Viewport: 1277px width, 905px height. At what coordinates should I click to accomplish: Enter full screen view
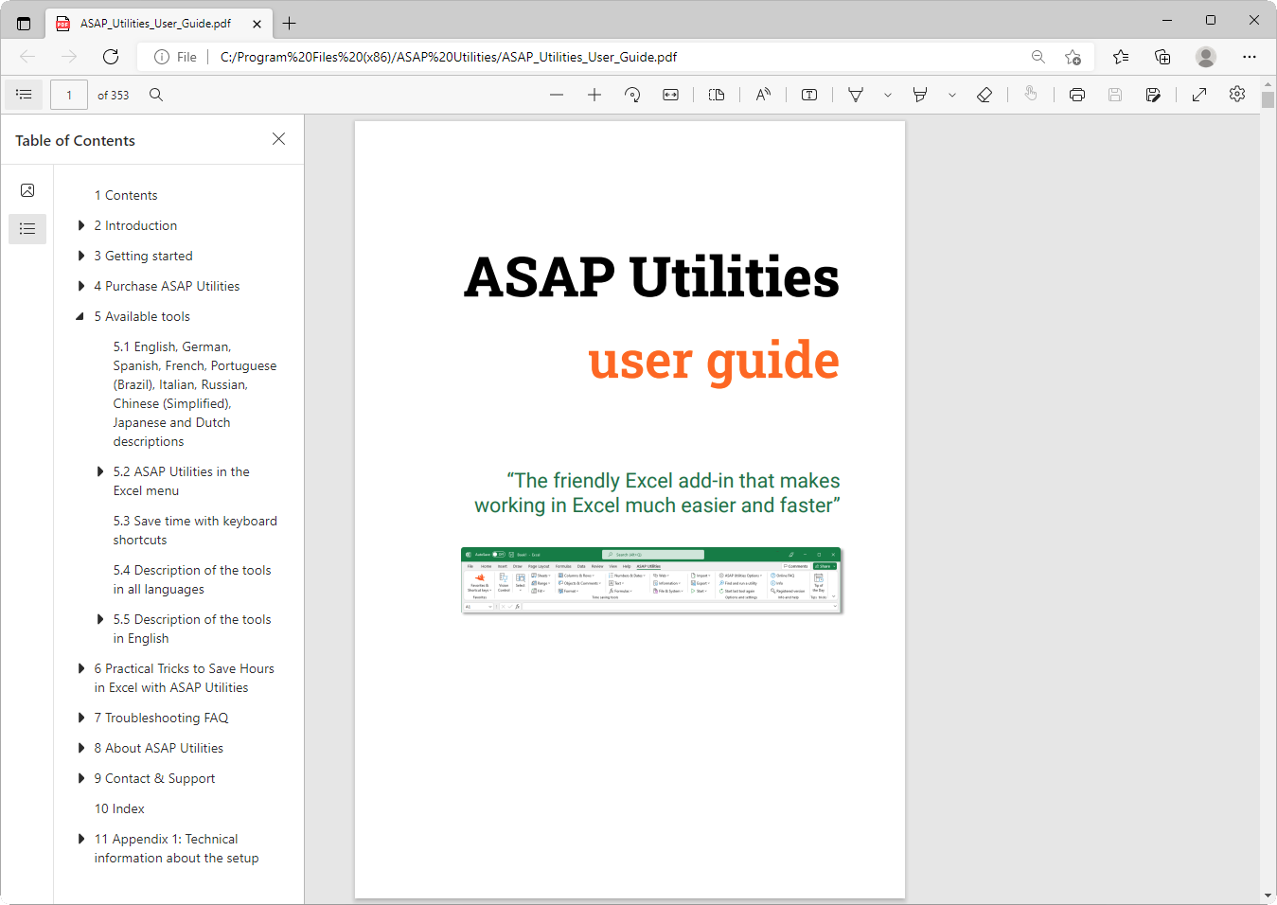pos(1199,95)
